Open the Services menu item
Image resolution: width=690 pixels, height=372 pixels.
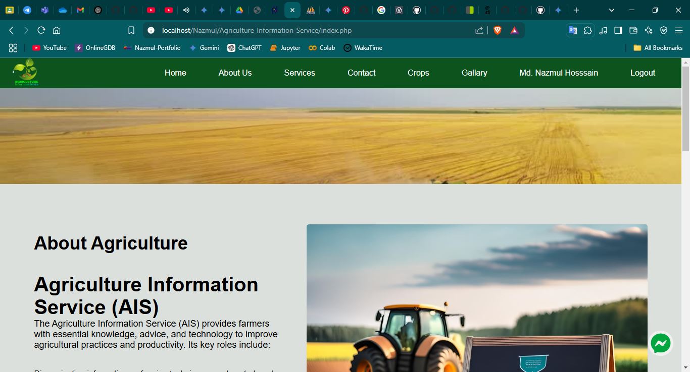pyautogui.click(x=300, y=73)
